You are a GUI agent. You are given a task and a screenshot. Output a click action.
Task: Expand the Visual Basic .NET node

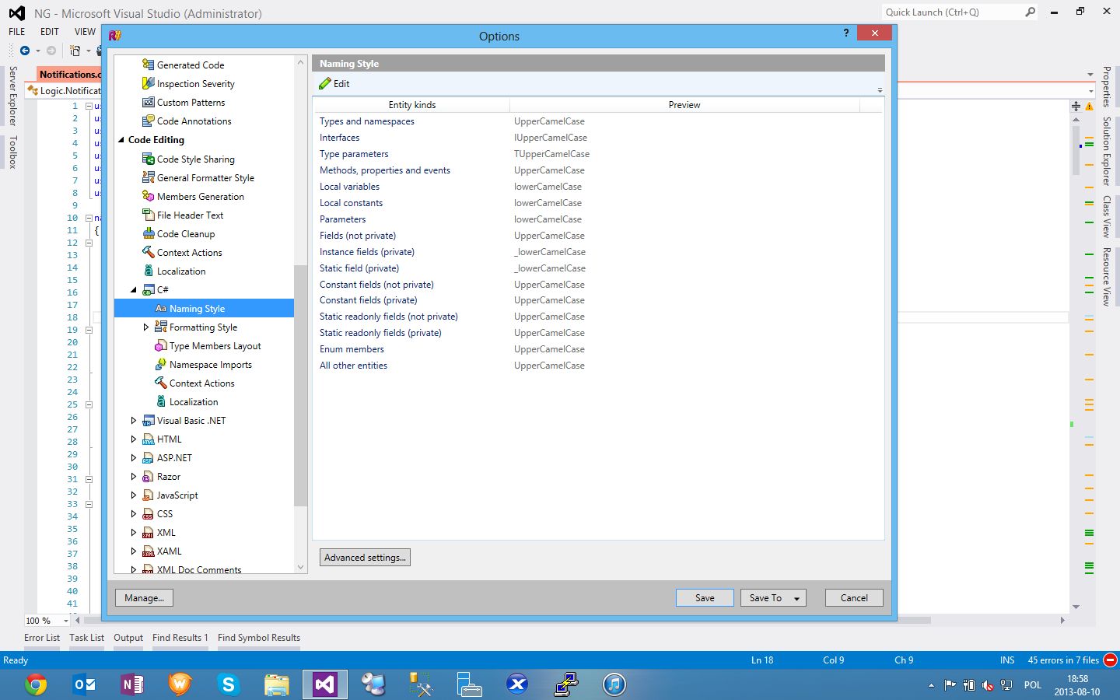point(134,421)
